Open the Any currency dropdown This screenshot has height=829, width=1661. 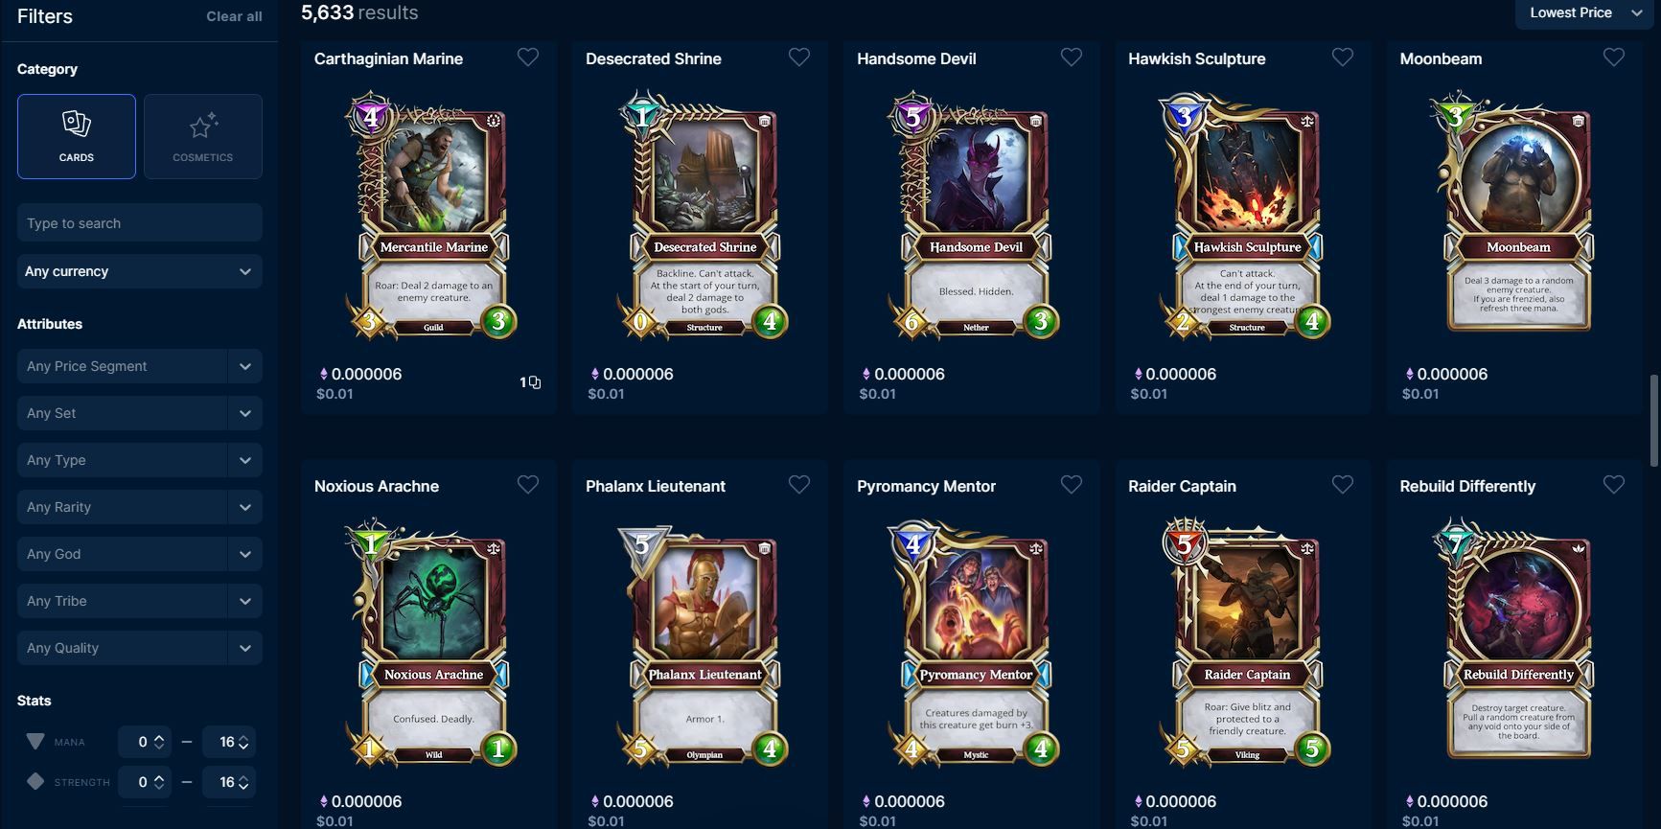click(x=140, y=271)
